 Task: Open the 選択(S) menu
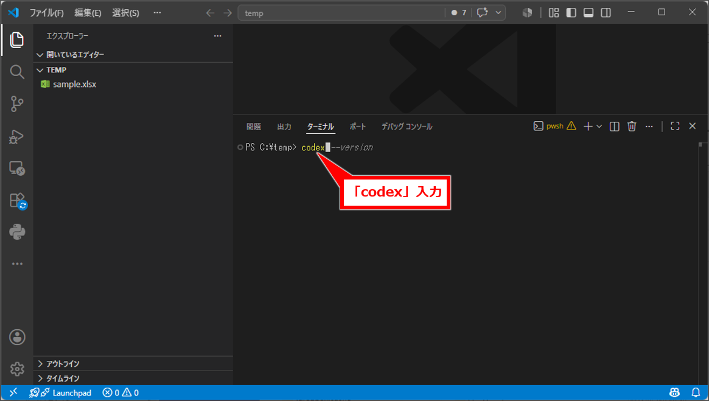click(125, 13)
